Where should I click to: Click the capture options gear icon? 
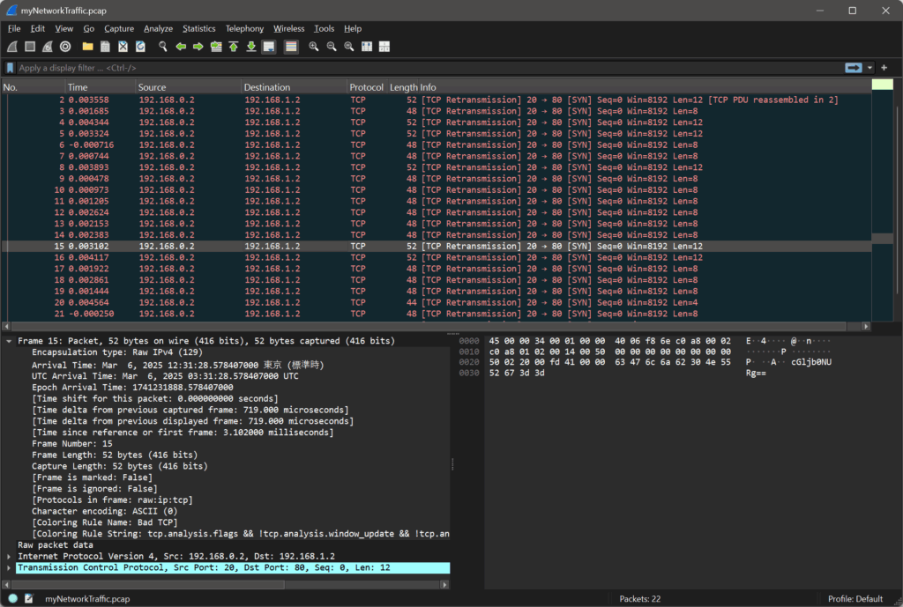(x=65, y=47)
